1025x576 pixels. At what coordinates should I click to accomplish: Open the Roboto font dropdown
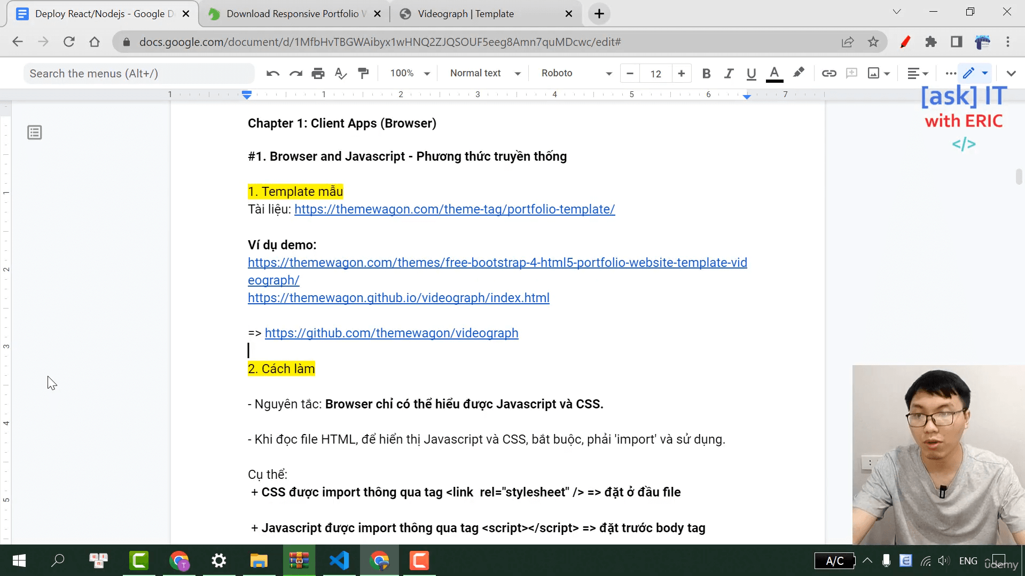click(x=576, y=73)
